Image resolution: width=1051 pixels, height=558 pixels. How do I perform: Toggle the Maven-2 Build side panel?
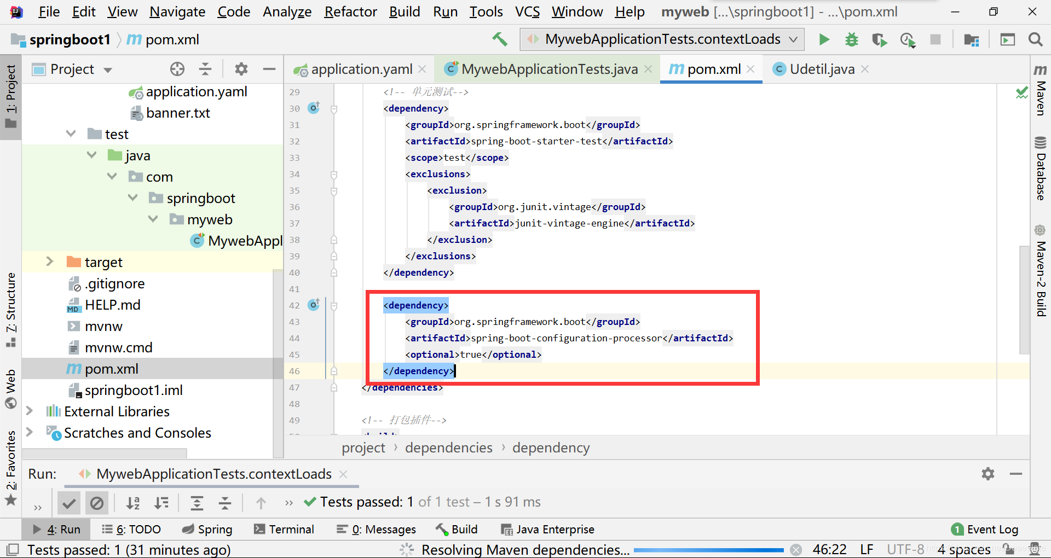[x=1041, y=270]
